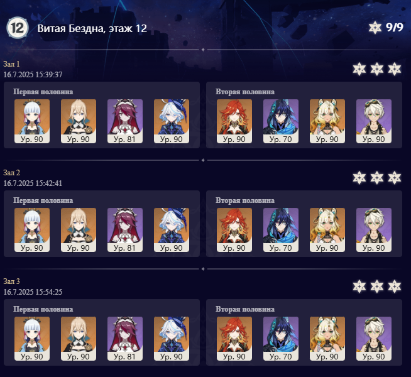The height and width of the screenshot is (377, 411).
Task: Click the Ур. 70 hooded character in Зал 1
Action: (x=281, y=121)
